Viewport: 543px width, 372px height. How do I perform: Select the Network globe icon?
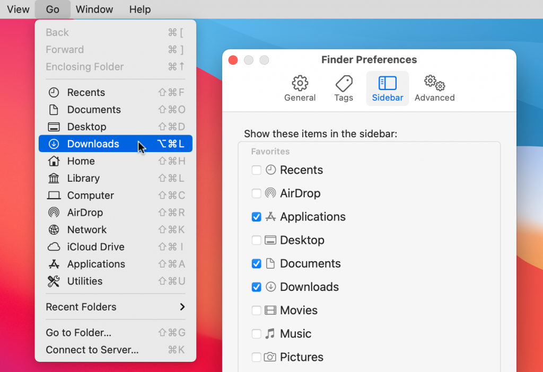point(54,229)
